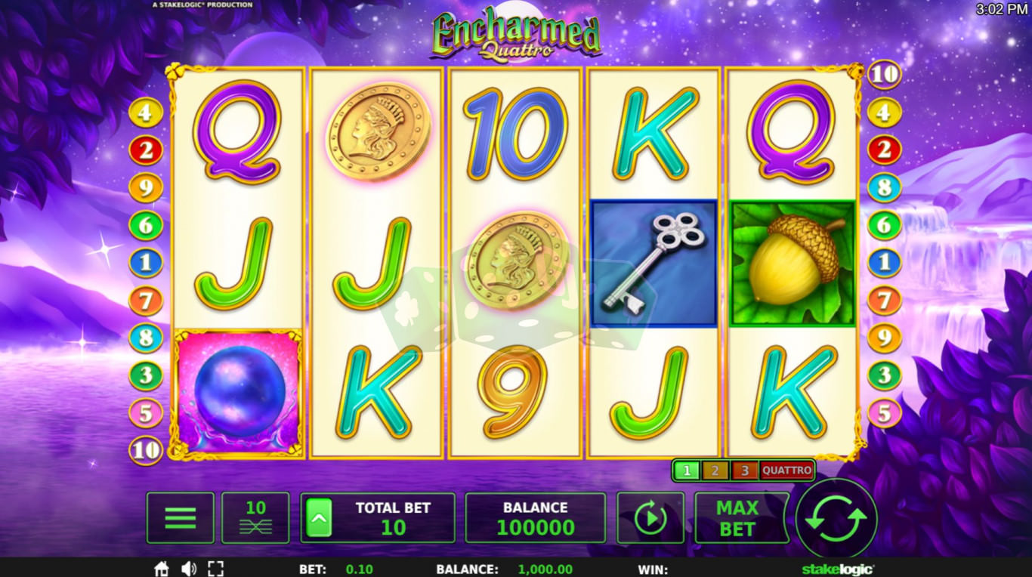Open the Balance display panel
This screenshot has width=1032, height=577.
pos(535,518)
